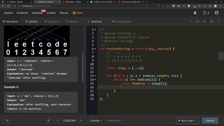Screen dimensions: 224x126
Task: Open Discuss in the top navigation bar
Action: [64, 13]
